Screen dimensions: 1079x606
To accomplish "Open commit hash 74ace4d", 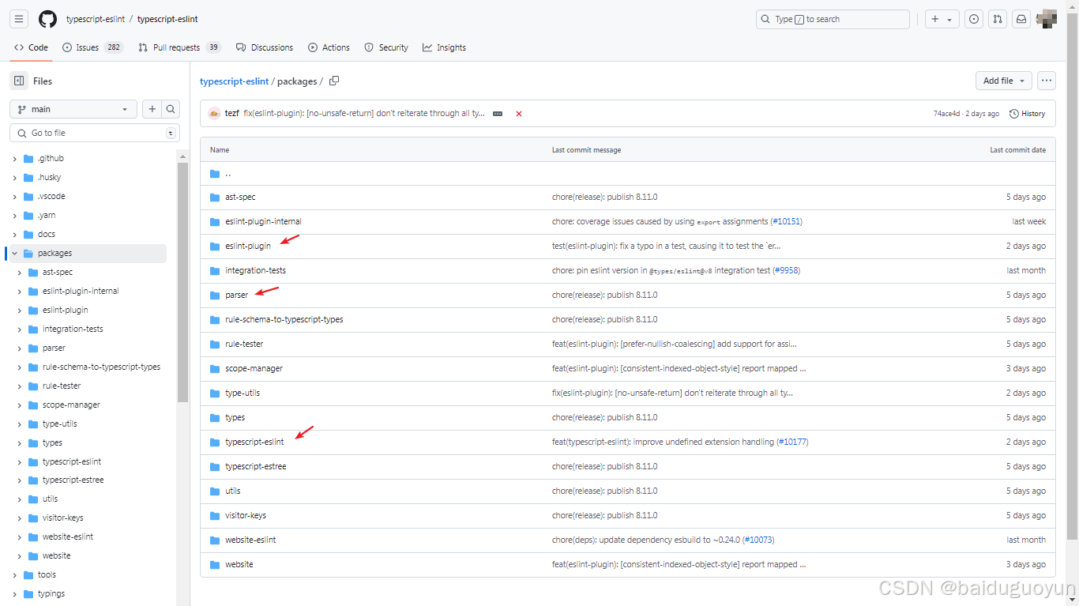I will [x=946, y=114].
